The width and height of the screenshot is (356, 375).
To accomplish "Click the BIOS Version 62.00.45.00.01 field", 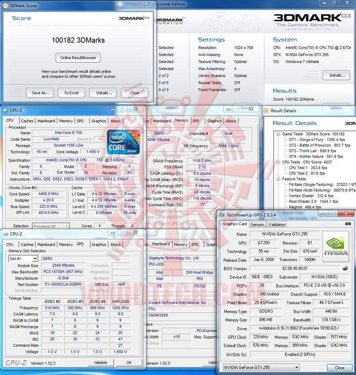I will [x=295, y=268].
